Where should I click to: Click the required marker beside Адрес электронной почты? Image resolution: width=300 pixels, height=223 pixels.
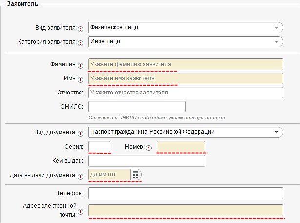(x=80, y=211)
